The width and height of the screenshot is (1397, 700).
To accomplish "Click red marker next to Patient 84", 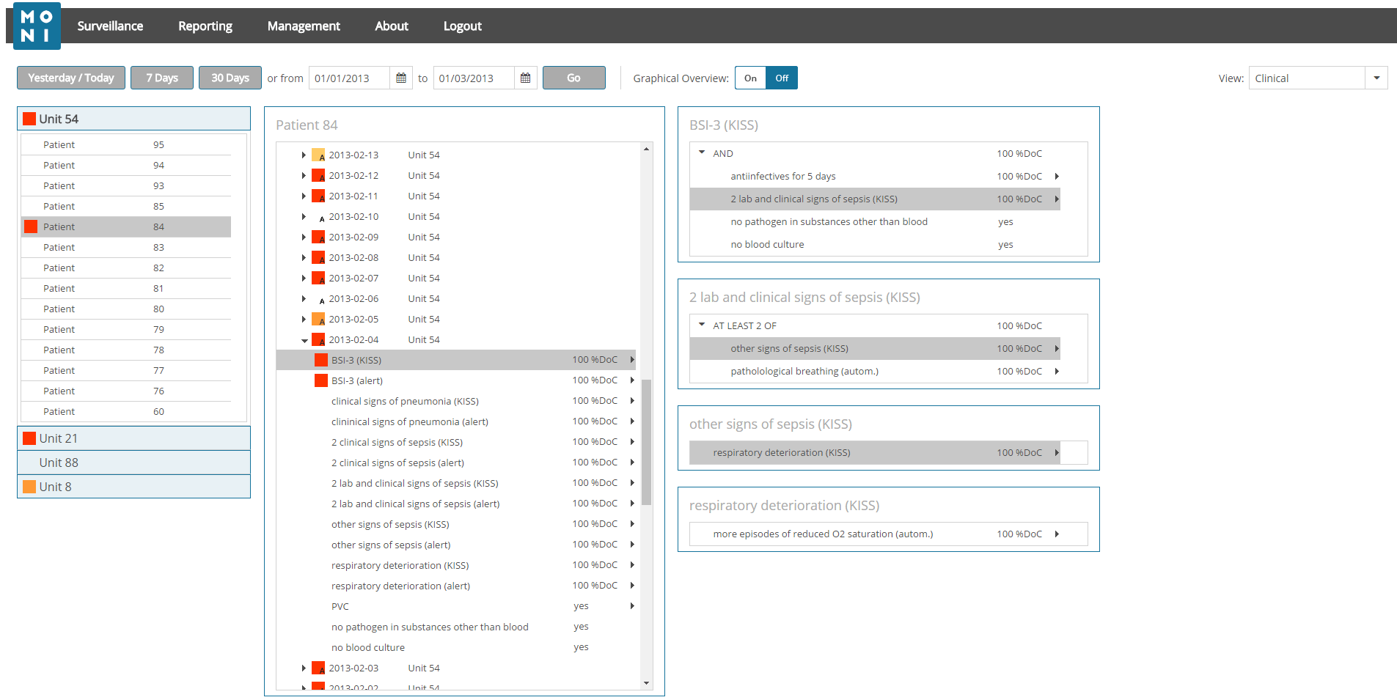I will pyautogui.click(x=31, y=226).
